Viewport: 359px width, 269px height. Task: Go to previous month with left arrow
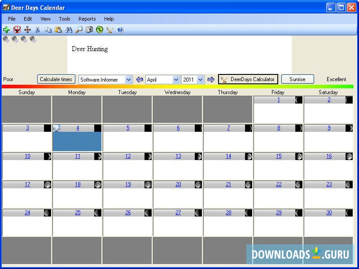140,80
